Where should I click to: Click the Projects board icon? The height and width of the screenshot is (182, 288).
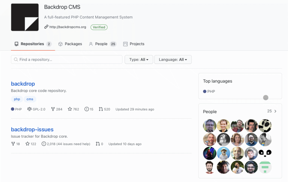[125, 44]
